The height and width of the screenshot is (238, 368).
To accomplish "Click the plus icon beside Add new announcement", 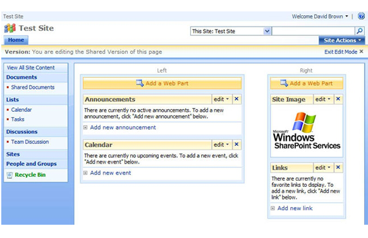I will tap(85, 128).
